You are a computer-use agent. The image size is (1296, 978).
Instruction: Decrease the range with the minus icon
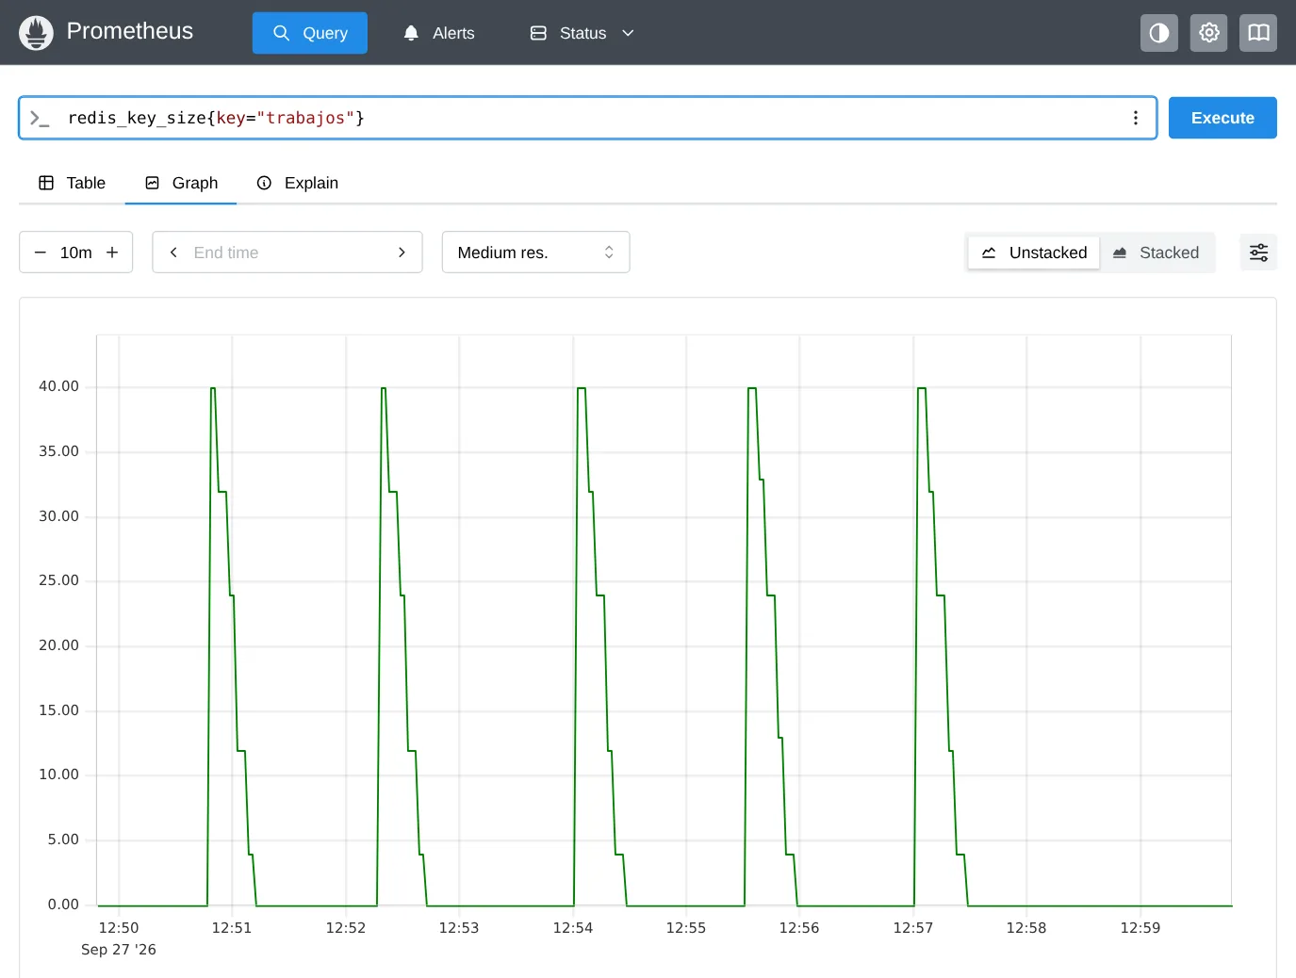41,253
